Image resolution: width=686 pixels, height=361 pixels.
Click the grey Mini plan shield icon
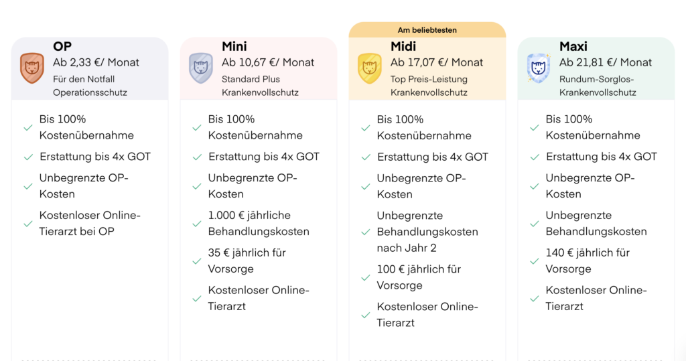tap(201, 68)
